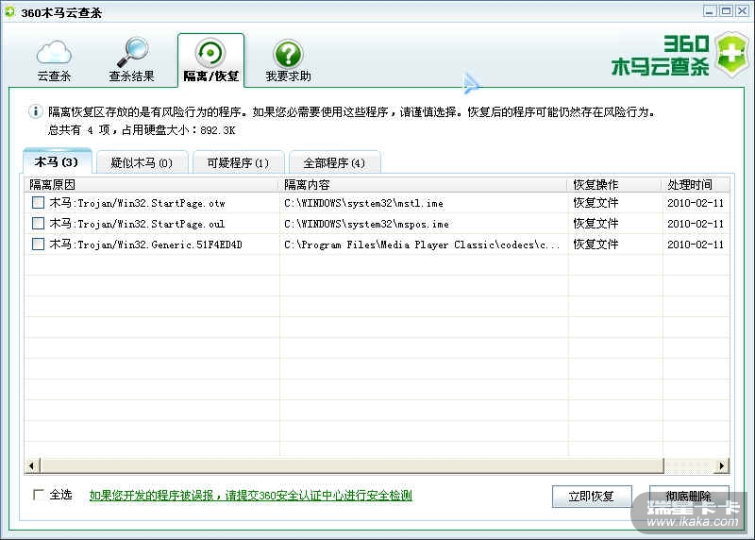Screen dimensions: 755x540
Task: Click 恢复文件 for the mstl.ime row
Action: click(x=596, y=203)
